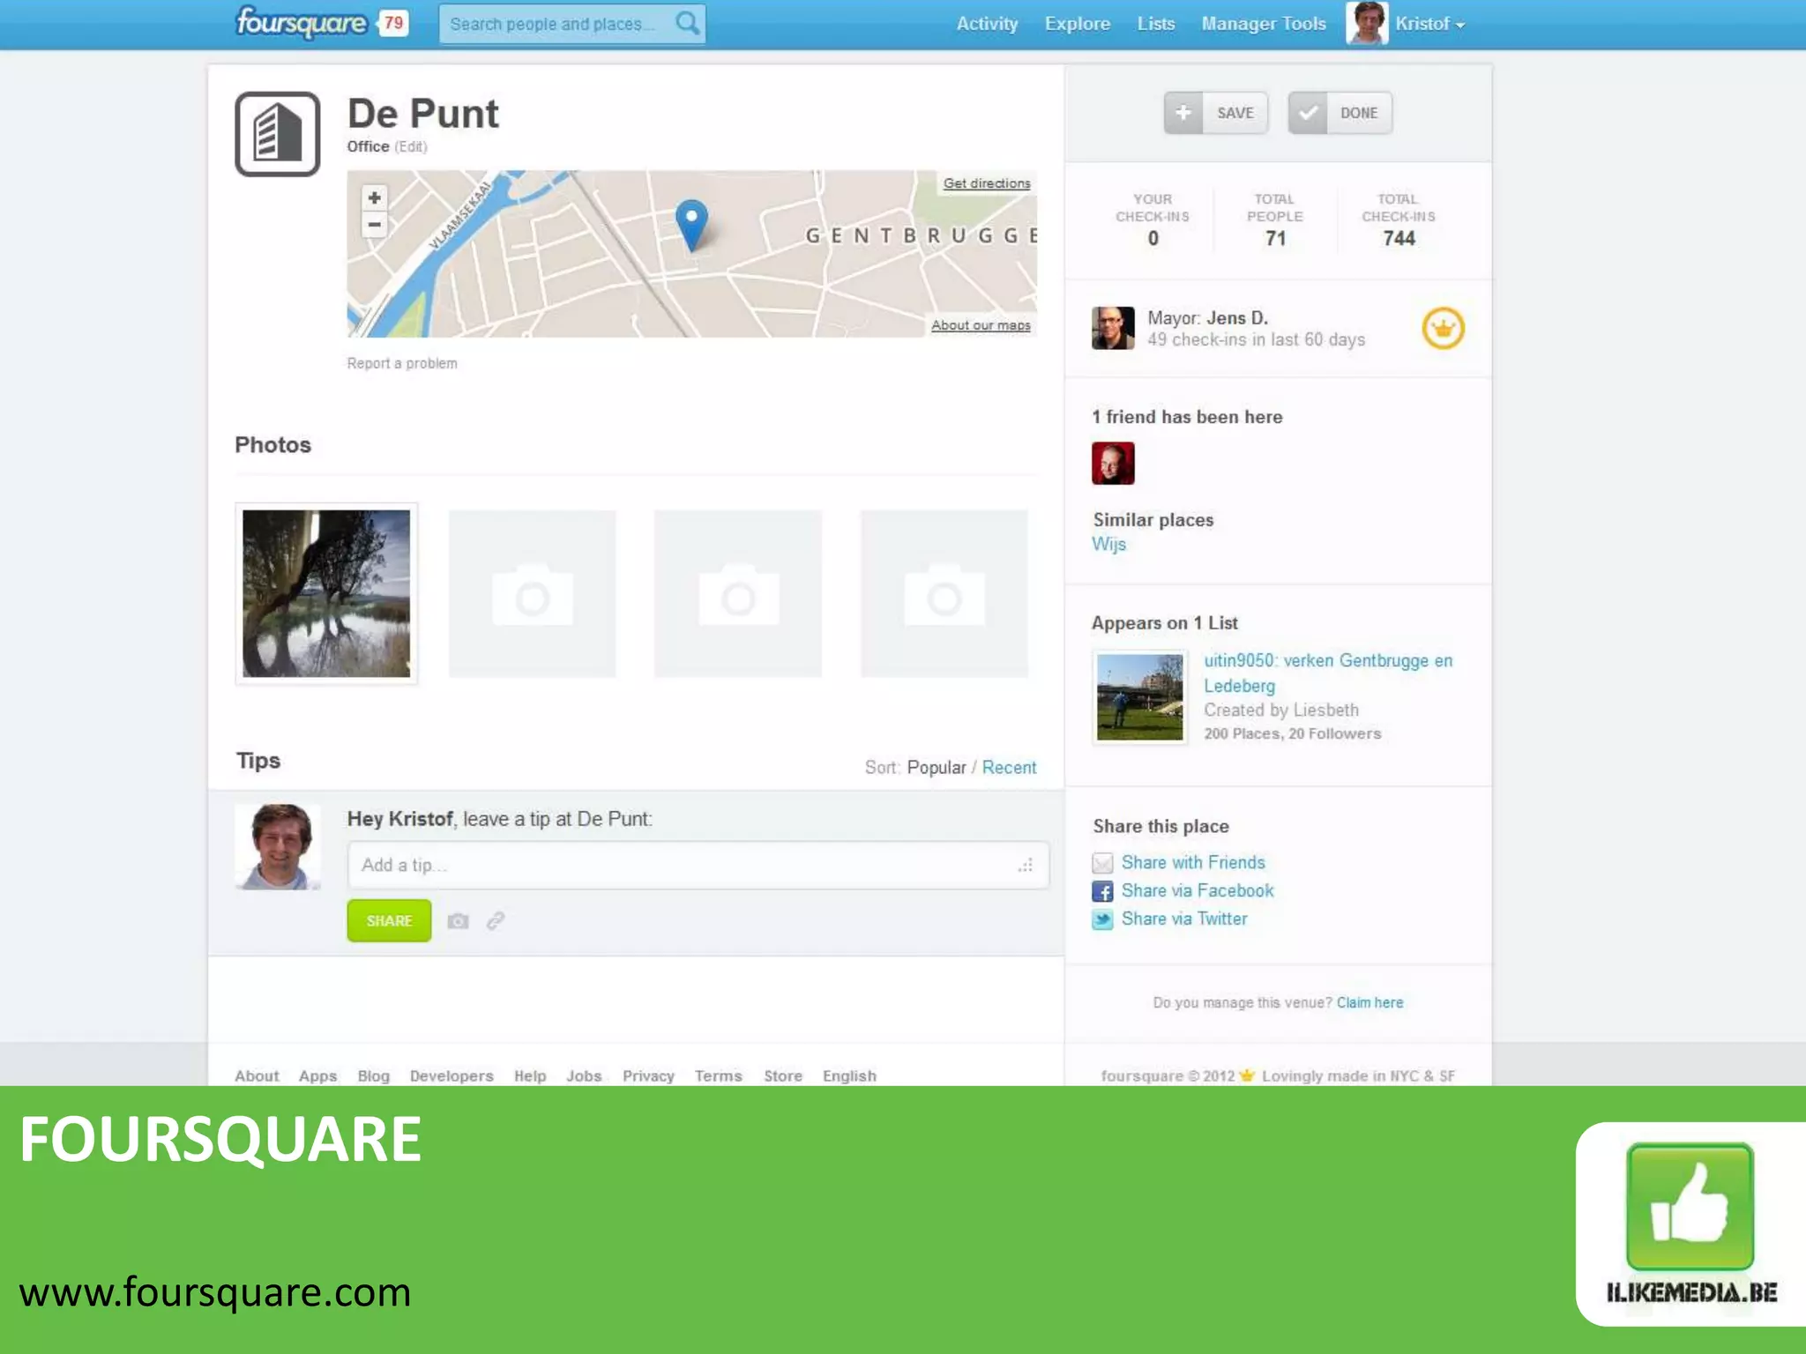Viewport: 1806px width, 1354px height.
Task: Open the Activity menu
Action: [987, 24]
